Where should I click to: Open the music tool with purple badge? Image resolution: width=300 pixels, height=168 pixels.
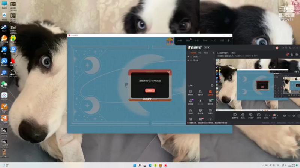190,102
